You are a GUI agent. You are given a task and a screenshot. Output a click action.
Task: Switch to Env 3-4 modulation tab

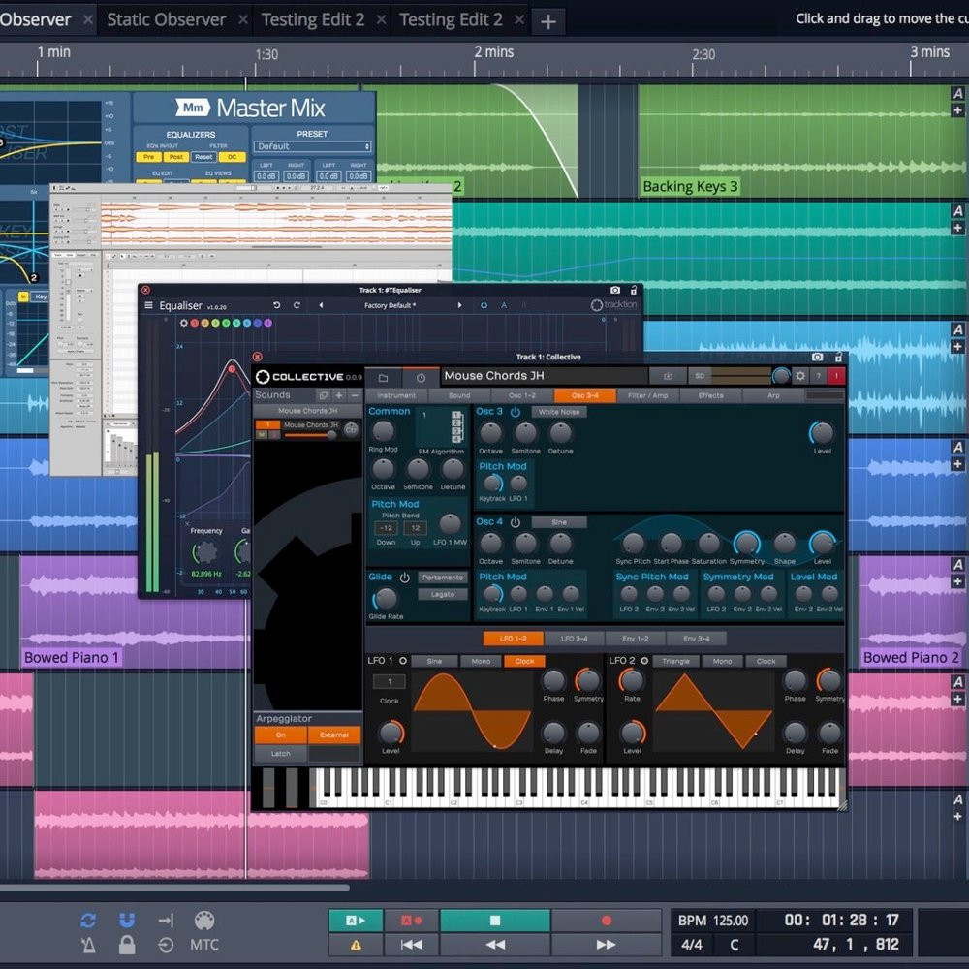point(697,639)
